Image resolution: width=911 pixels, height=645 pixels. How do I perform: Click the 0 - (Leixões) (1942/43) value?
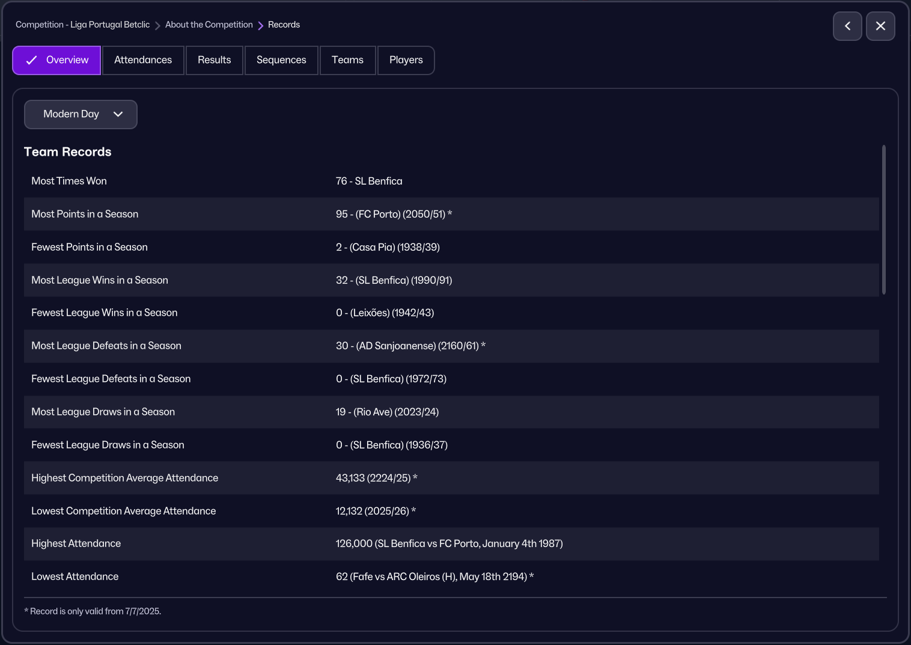coord(385,313)
